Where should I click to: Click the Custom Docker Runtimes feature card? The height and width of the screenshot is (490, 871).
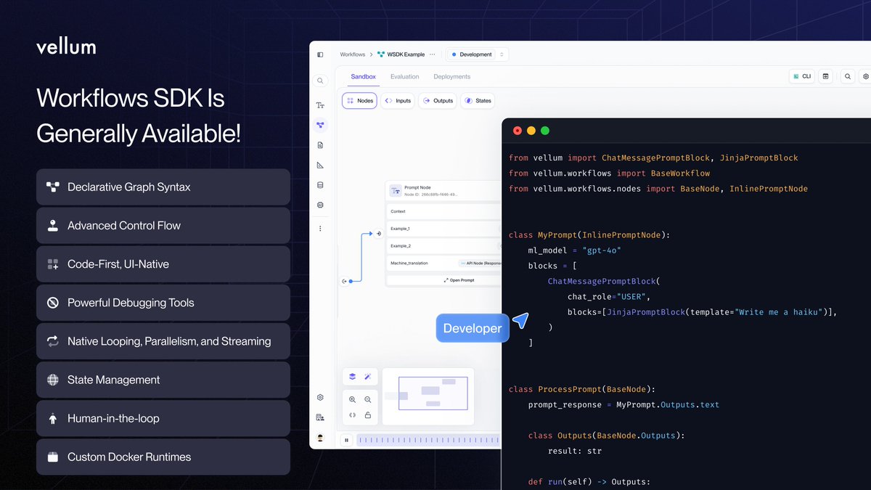point(163,457)
